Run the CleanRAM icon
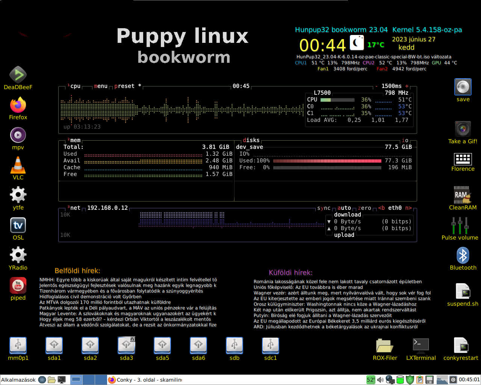The image size is (481, 385). pyautogui.click(x=462, y=195)
